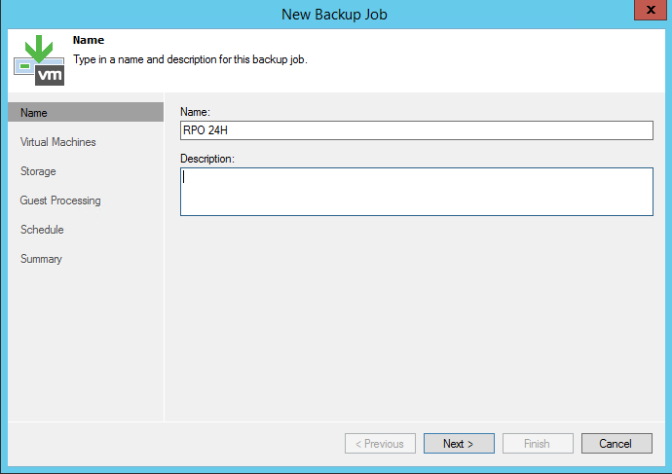672x474 pixels.
Task: Click the bold 'Name' heading in the header
Action: pos(88,41)
